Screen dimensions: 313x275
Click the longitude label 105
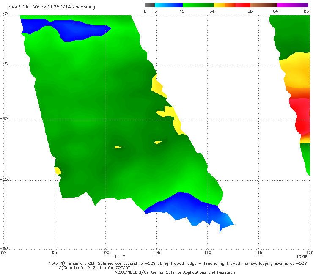tap(156, 253)
